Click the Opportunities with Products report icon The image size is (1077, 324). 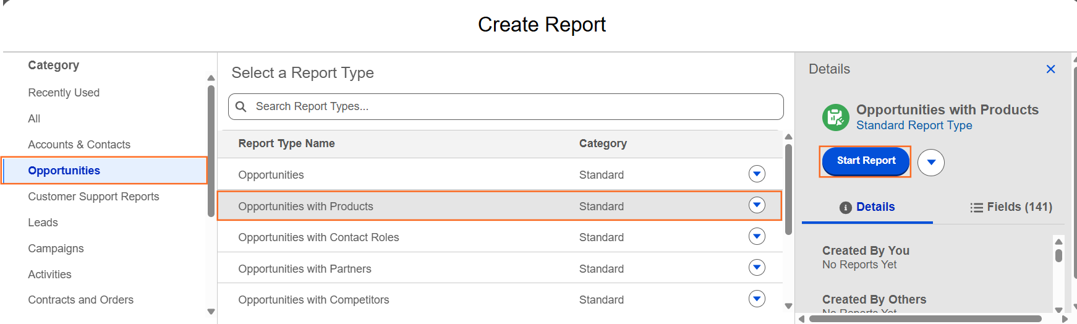pos(835,117)
